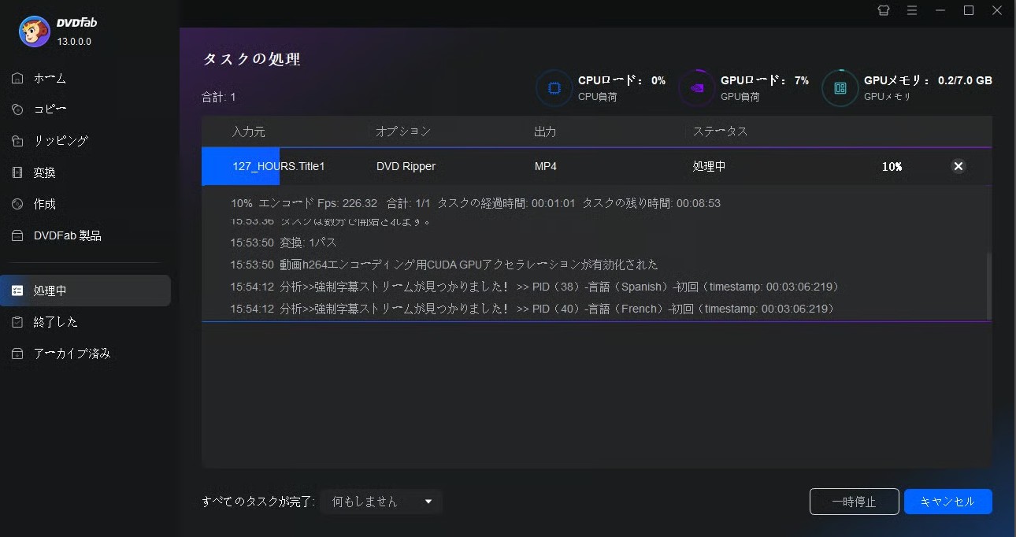Click the encode Fps status line

pos(476,203)
